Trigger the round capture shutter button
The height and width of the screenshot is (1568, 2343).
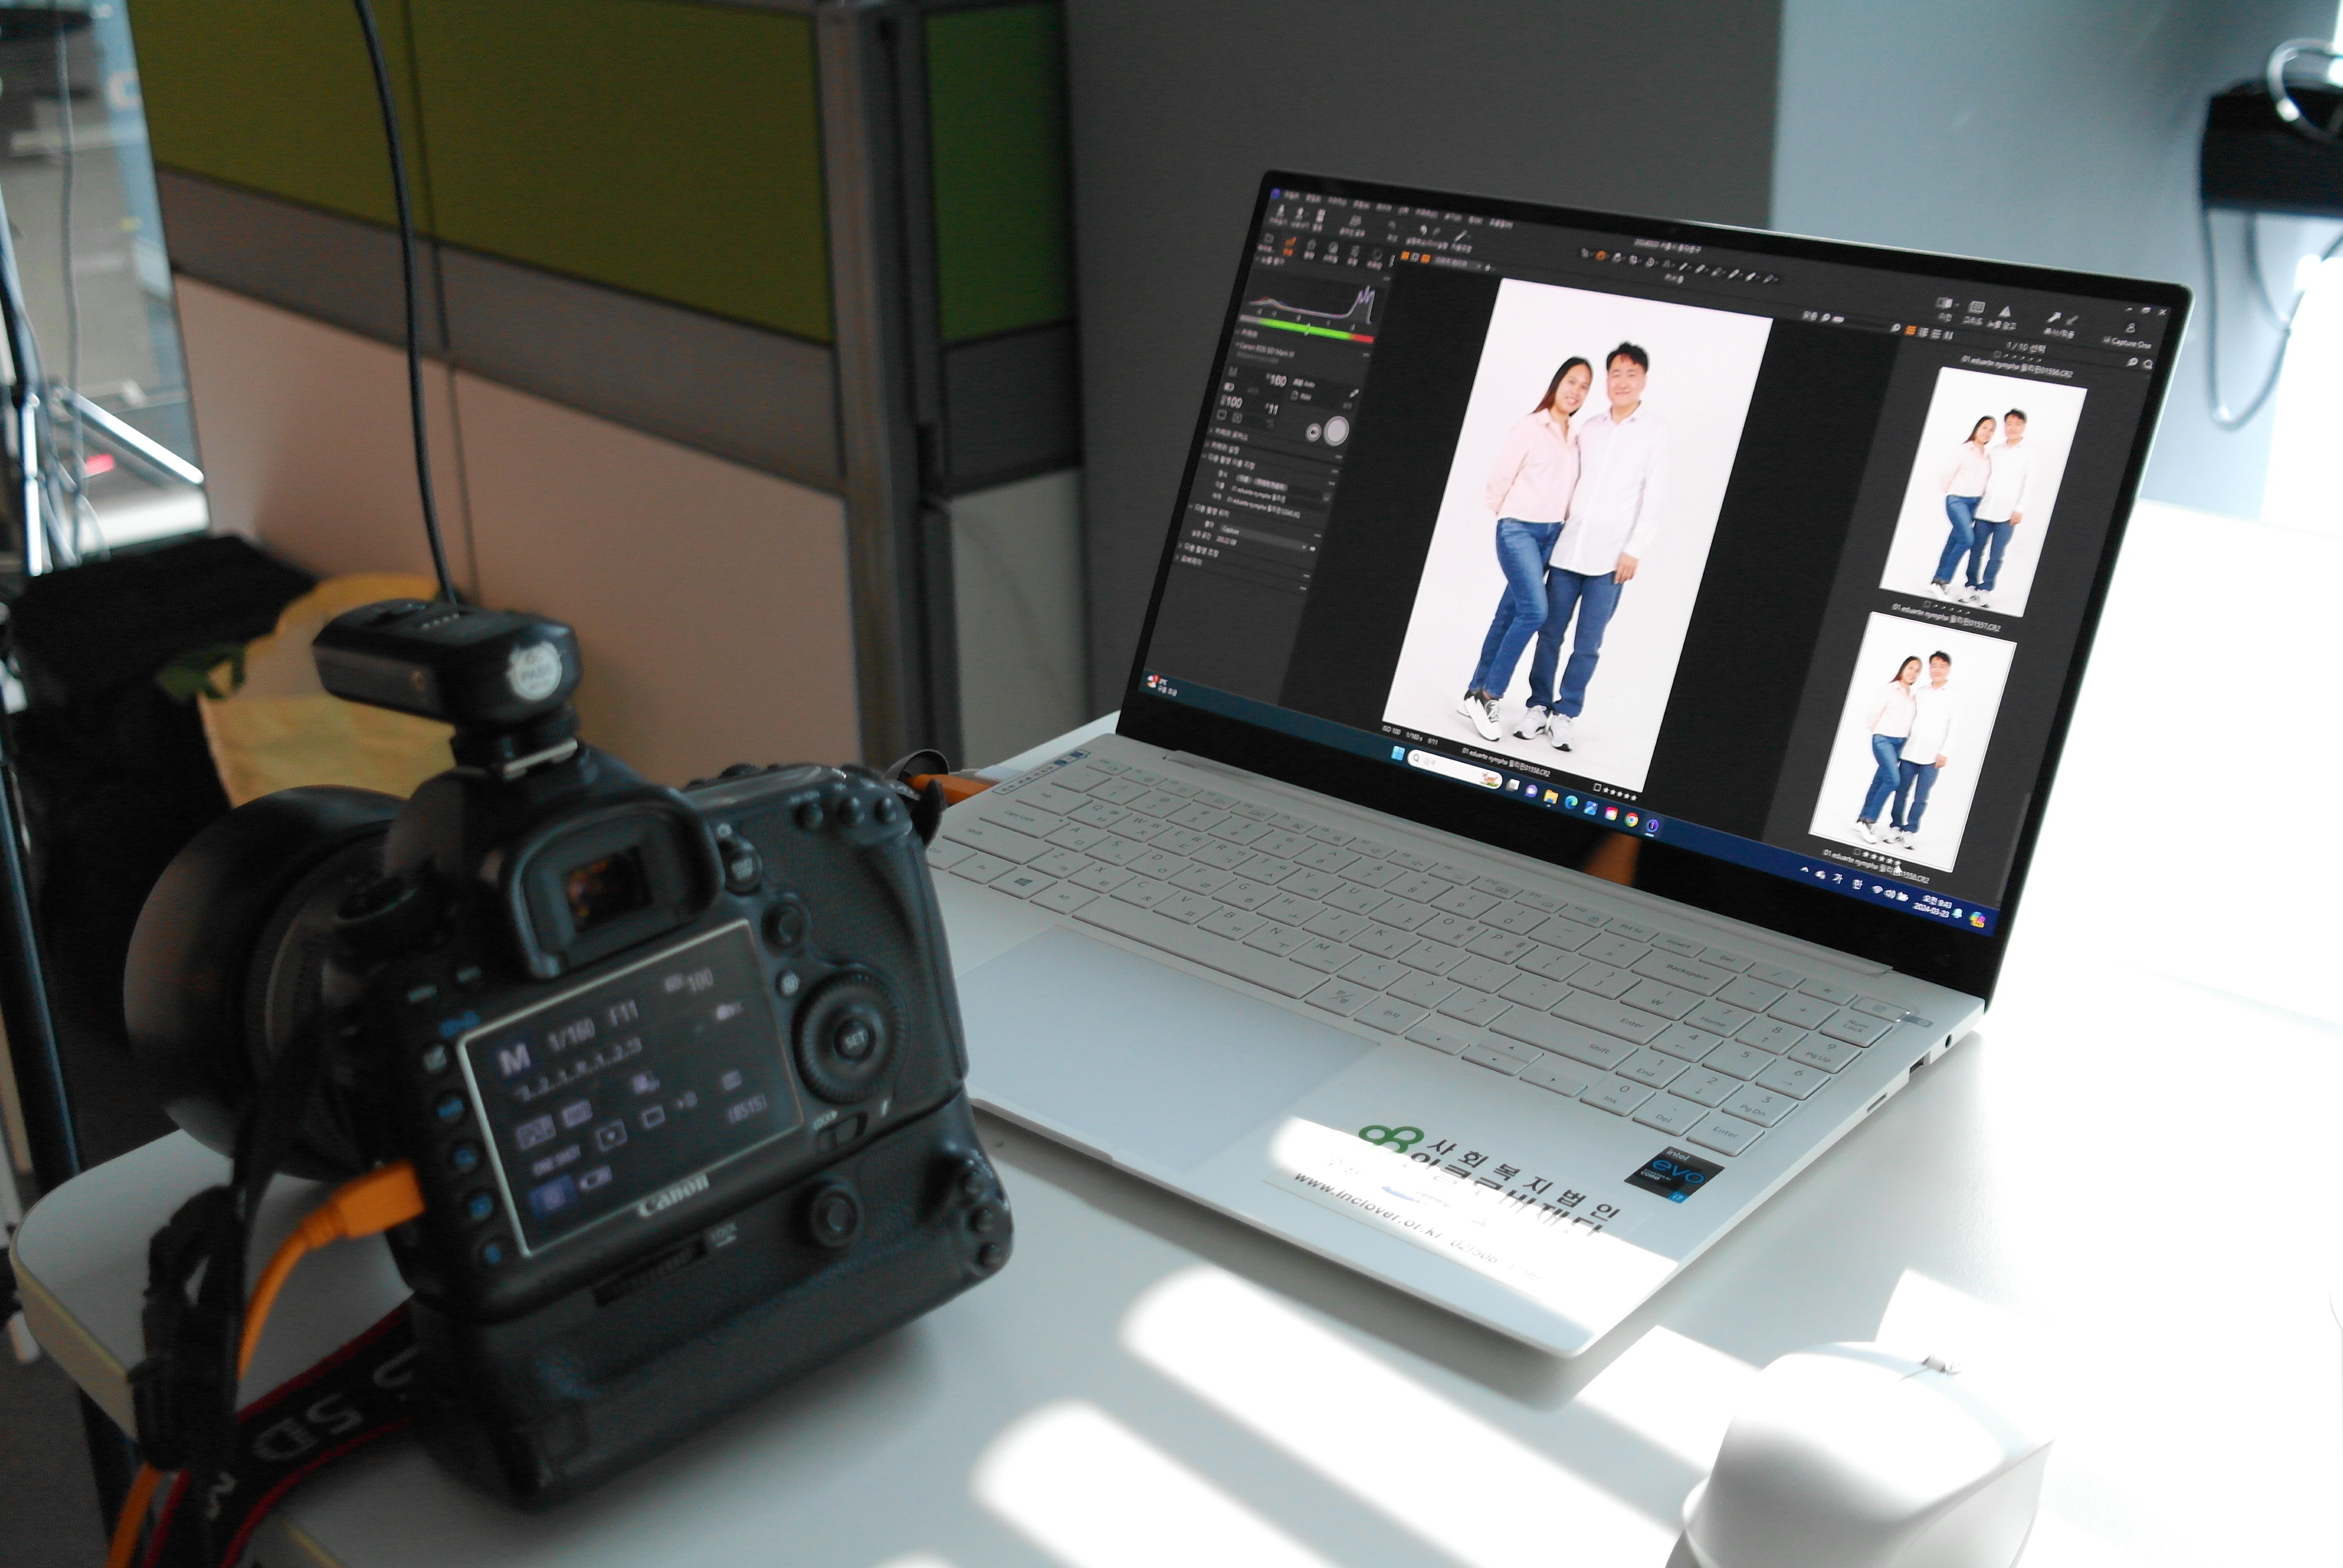[x=1336, y=431]
